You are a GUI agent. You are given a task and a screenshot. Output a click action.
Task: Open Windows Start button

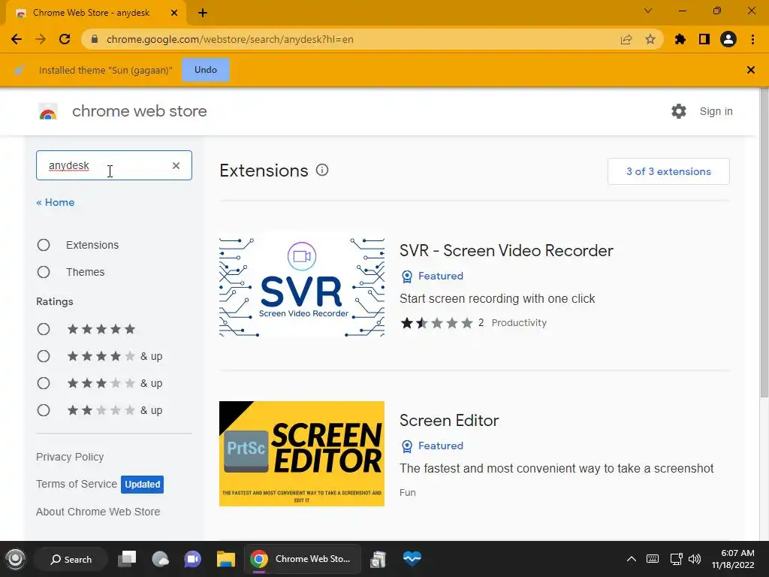[15, 559]
